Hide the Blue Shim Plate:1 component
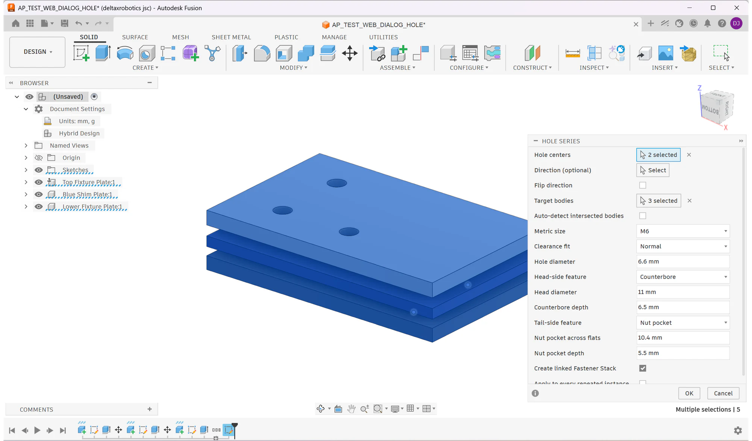 click(x=38, y=194)
